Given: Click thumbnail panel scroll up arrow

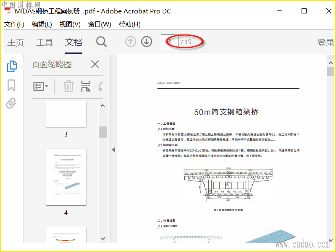Looking at the screenshot, I should (102, 106).
